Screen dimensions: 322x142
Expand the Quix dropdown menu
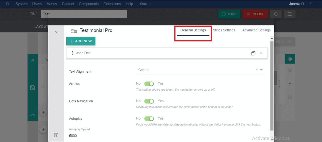(x=145, y=4)
